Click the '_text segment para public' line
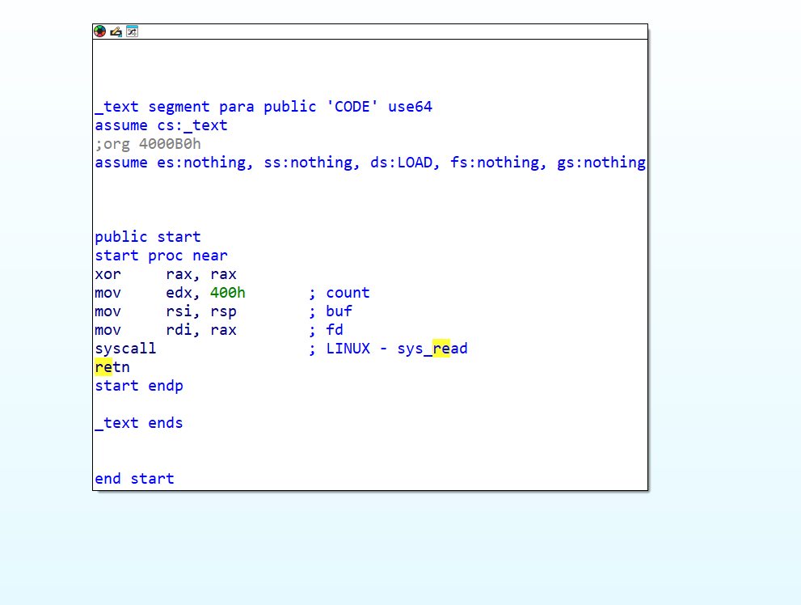Screen dimensions: 801x605 (x=263, y=107)
